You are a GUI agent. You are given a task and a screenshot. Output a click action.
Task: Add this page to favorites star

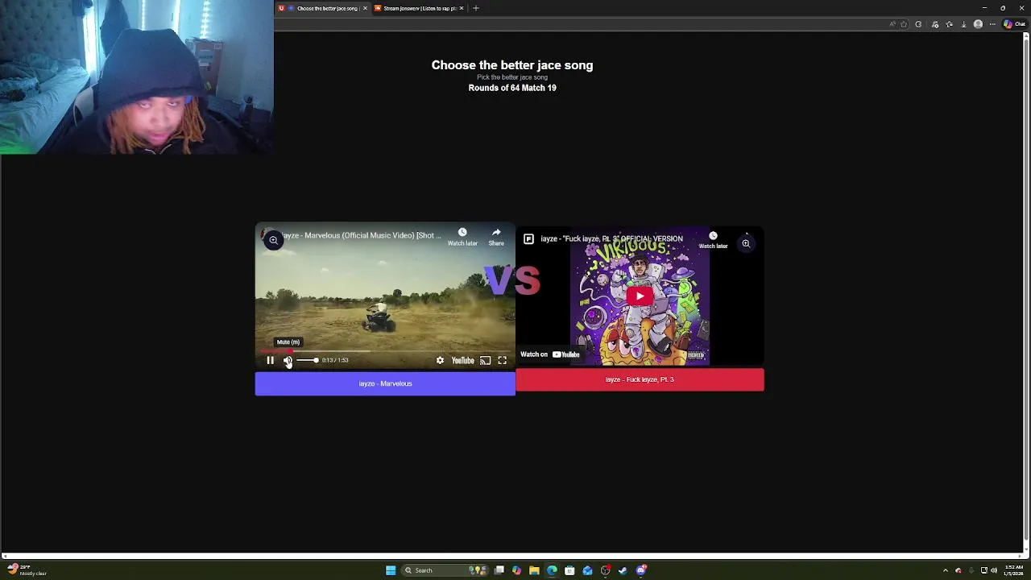point(904,24)
